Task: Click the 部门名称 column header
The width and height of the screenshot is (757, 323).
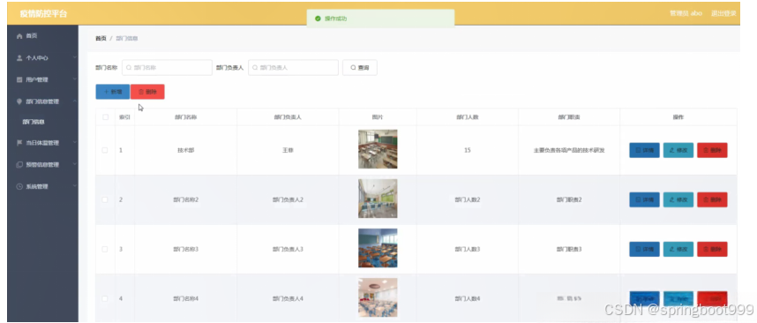Action: click(x=186, y=117)
